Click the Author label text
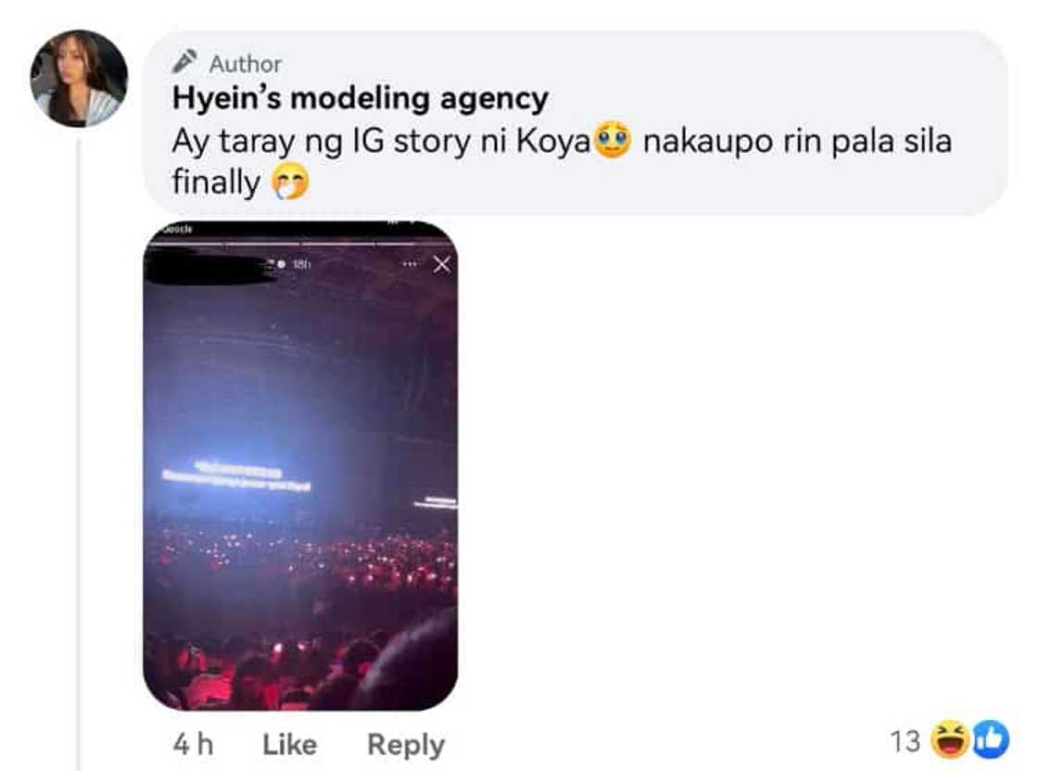1038x771 pixels. point(246,64)
